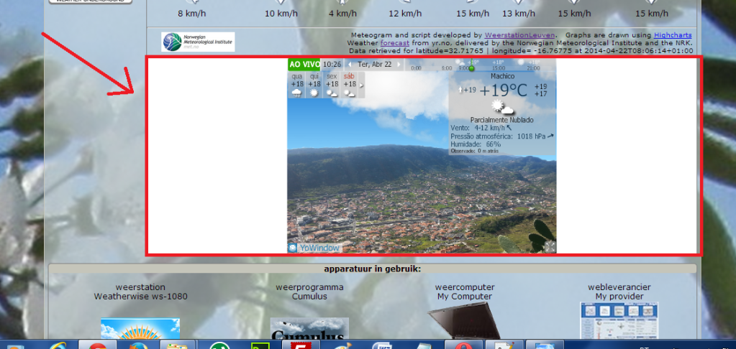Open the YoWindow logo link
736x349 pixels.
click(x=314, y=248)
